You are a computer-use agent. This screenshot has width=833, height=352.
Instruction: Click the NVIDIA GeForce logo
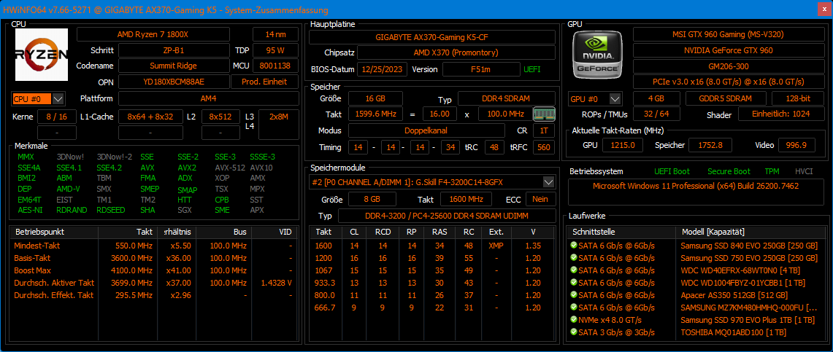[x=597, y=55]
